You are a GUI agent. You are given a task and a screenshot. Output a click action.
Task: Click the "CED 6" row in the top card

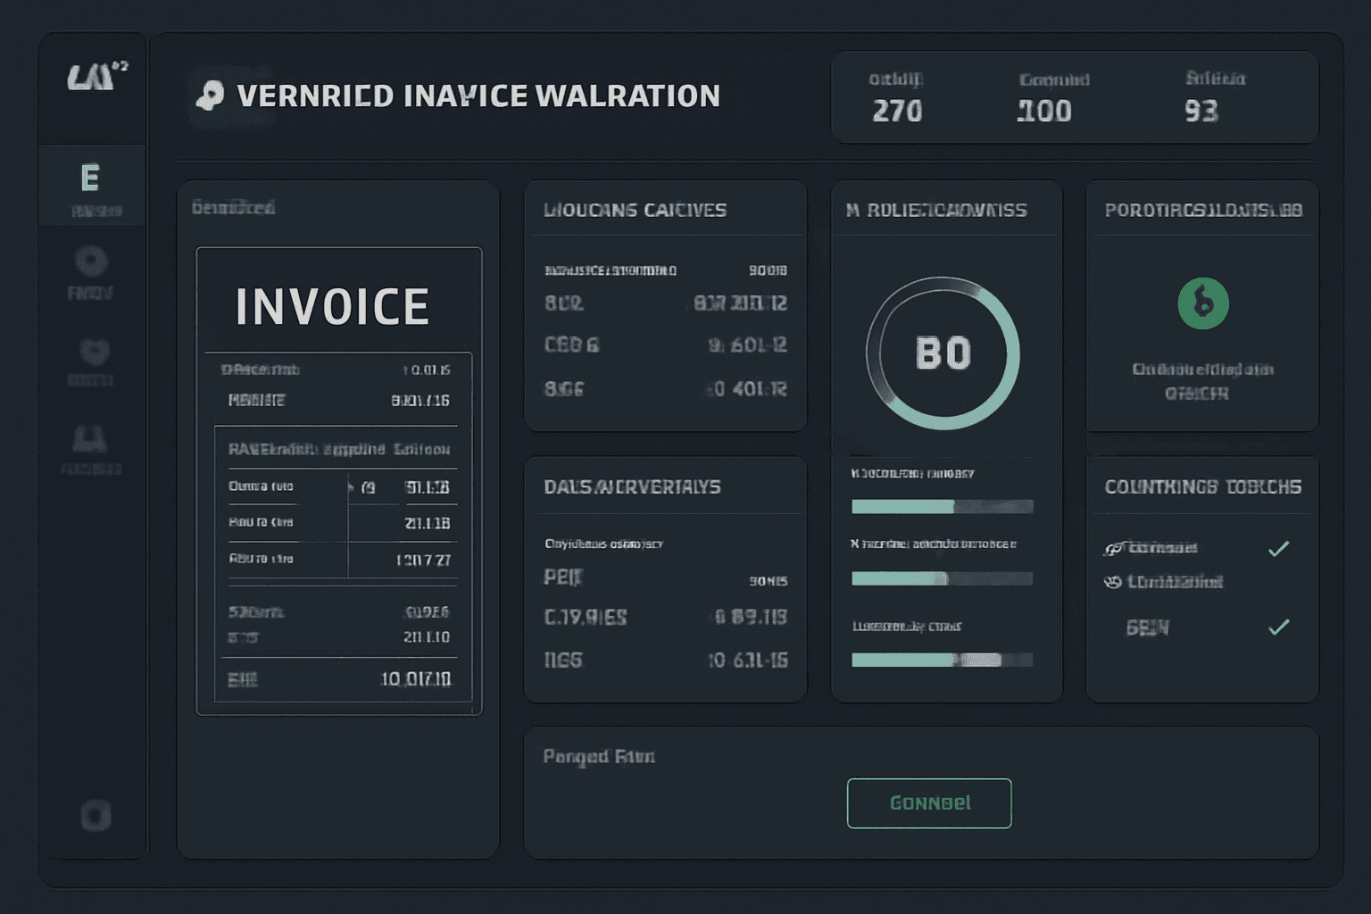pyautogui.click(x=666, y=345)
